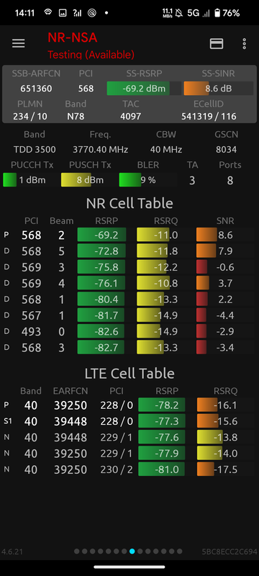This screenshot has width=259, height=576.
Task: Tap the LTE RSRQ bar showing -14.0
Action: [x=225, y=454]
